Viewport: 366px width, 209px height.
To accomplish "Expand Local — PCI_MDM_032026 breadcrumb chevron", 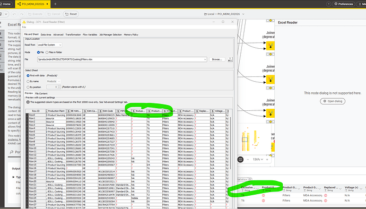I will [243, 14].
